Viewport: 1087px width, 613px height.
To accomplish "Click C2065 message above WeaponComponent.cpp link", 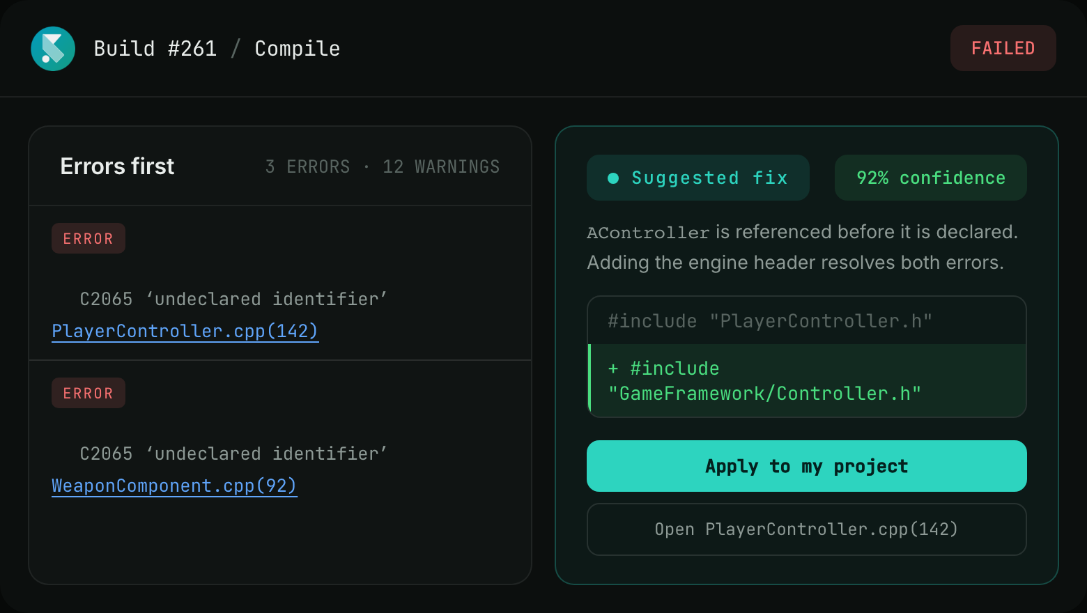I will 234,453.
